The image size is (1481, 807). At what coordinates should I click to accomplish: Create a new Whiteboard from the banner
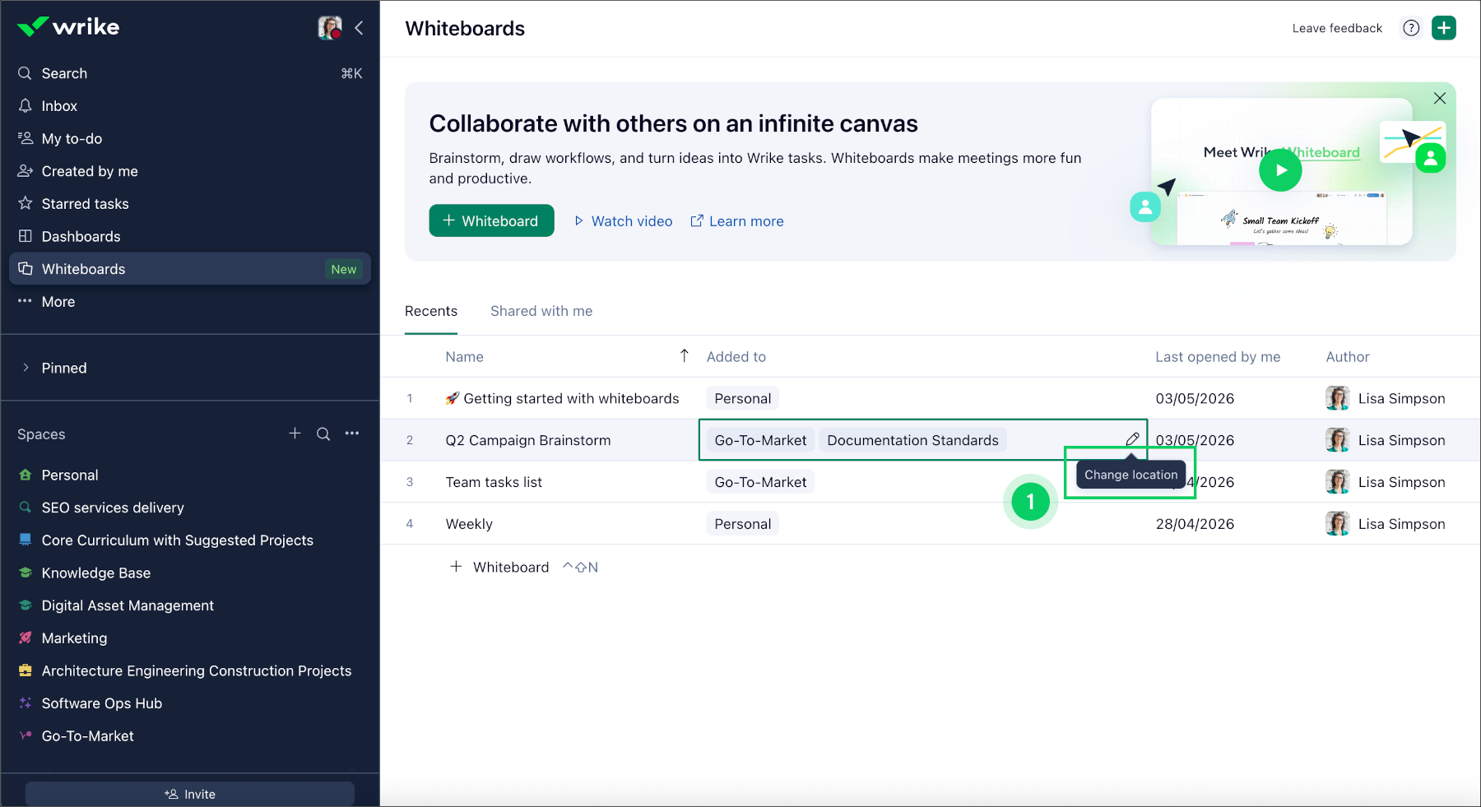[x=491, y=220]
